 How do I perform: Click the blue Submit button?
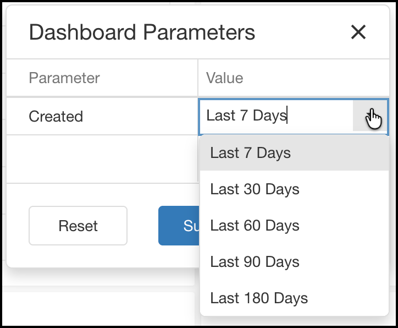179,226
